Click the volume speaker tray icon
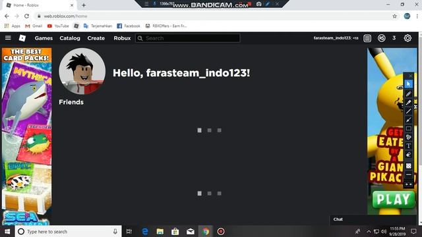This screenshot has height=237, width=422. click(x=384, y=231)
